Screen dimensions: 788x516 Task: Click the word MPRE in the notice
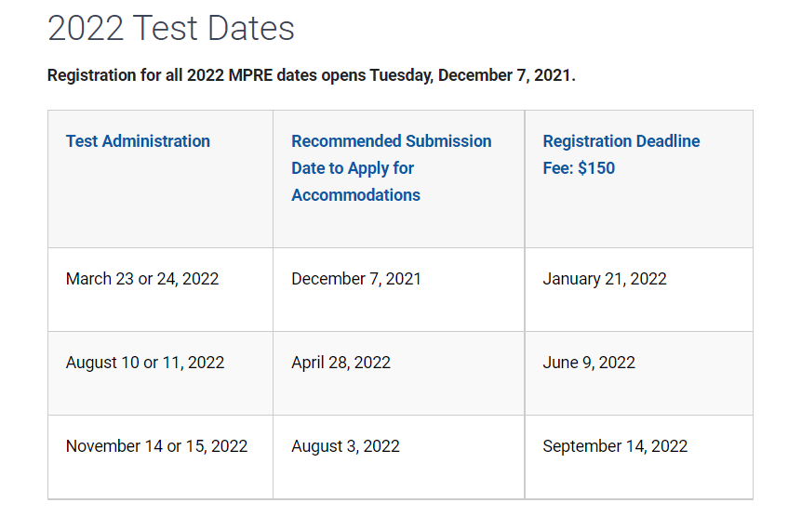click(x=250, y=75)
